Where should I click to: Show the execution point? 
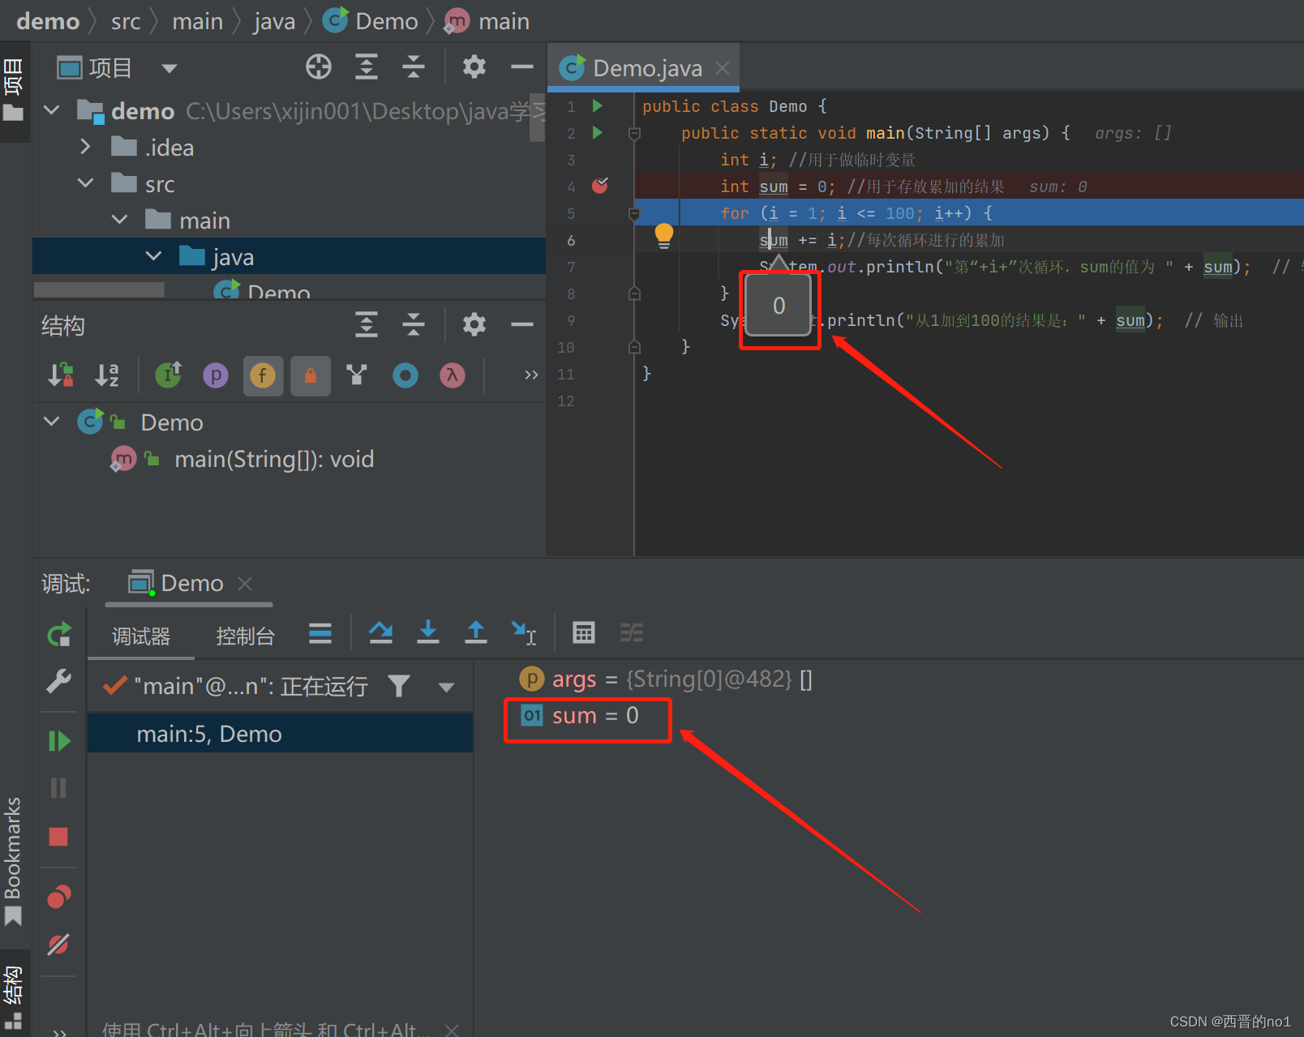point(320,633)
